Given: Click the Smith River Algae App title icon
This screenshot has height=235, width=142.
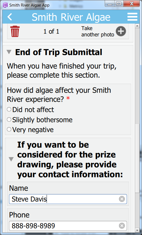Looking at the screenshot, I should (x=5, y=5).
